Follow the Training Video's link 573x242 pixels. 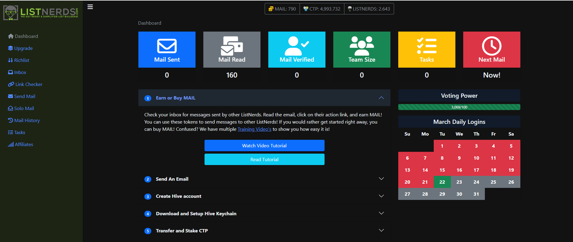coord(254,129)
